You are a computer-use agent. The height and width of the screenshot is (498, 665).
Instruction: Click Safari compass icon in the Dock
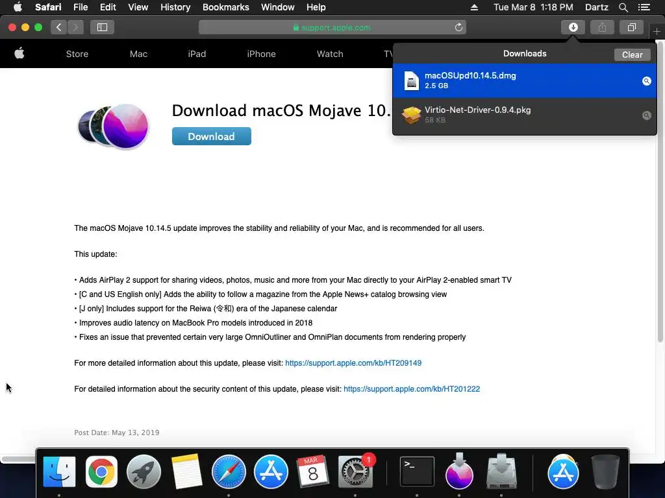229,471
